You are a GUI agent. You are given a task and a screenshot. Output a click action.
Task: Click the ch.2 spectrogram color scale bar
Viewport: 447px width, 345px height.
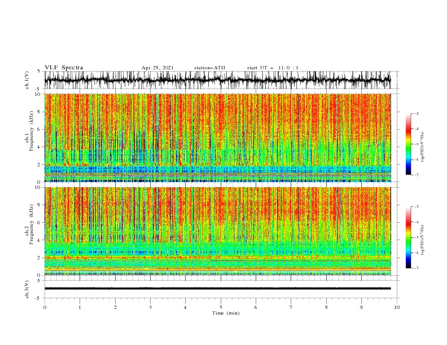pyautogui.click(x=408, y=237)
